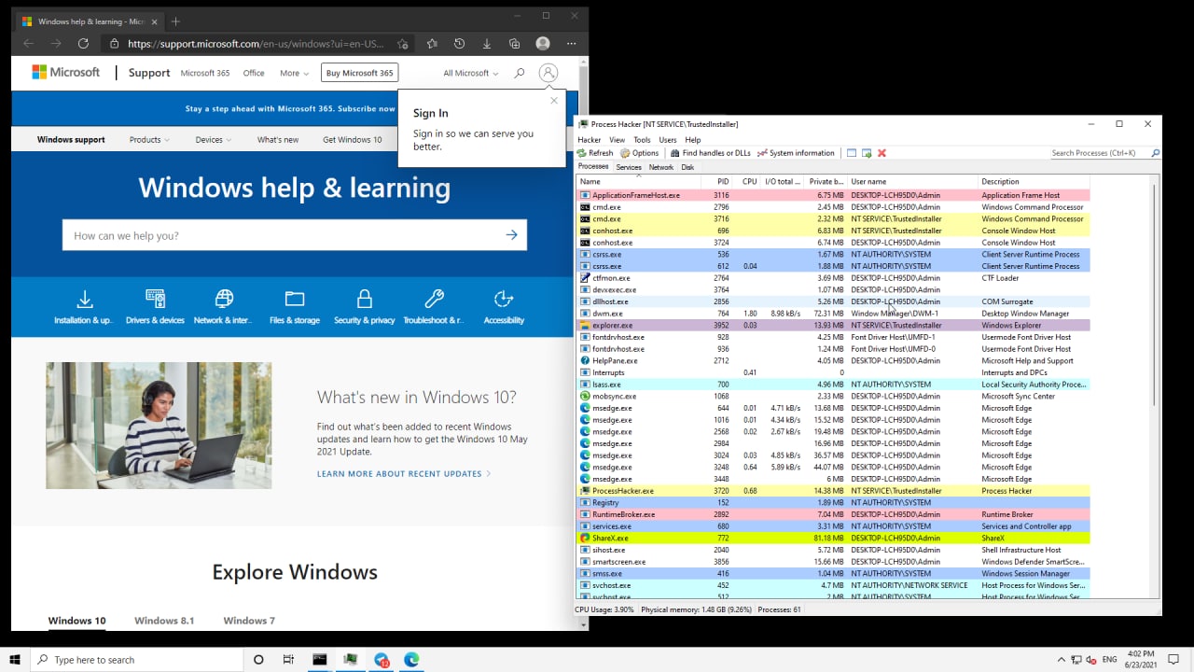1194x672 pixels.
Task: Select the ProcessHacker.exe process row
Action: 833,490
